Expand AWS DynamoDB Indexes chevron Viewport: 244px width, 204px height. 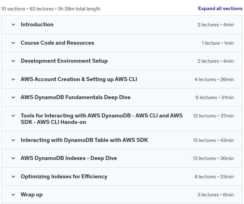click(x=13, y=158)
